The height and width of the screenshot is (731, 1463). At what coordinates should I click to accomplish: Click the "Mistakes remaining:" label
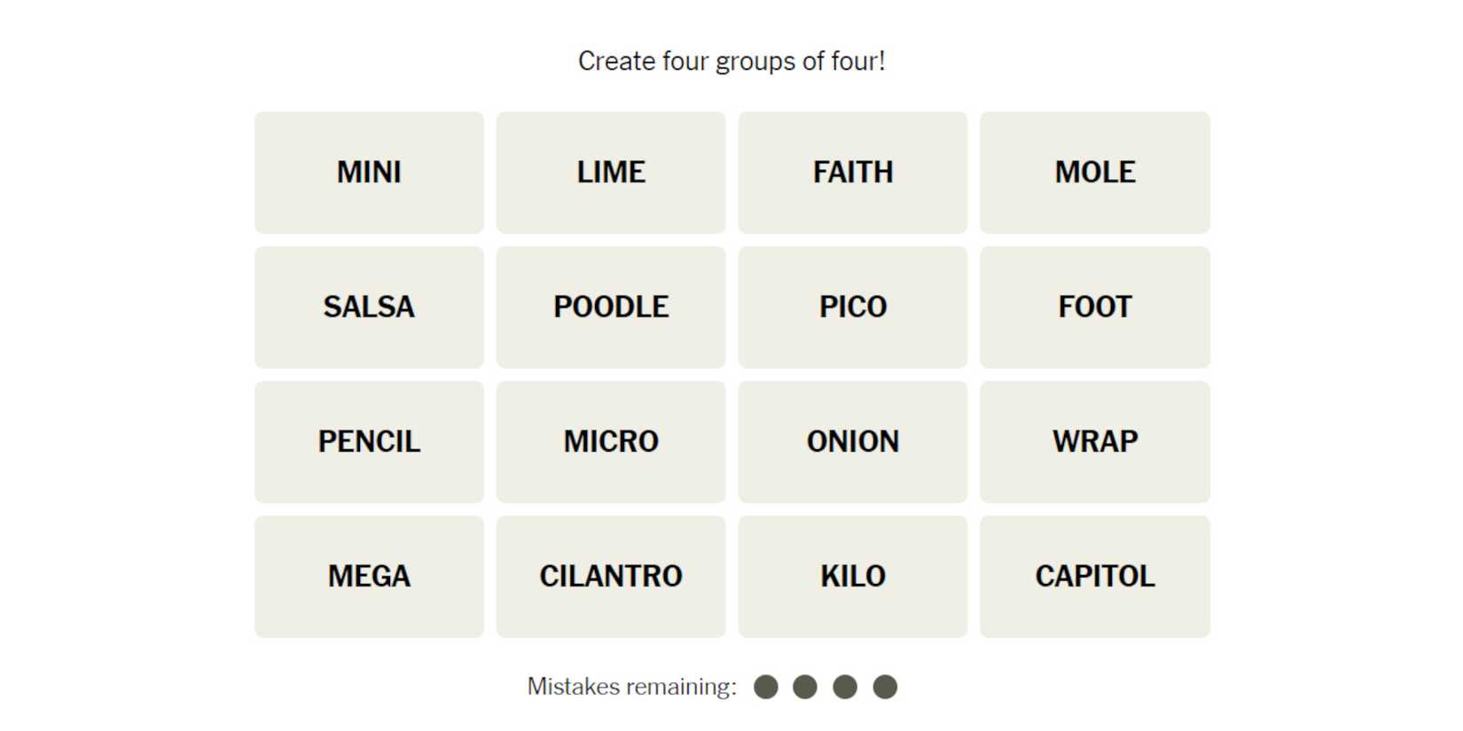(631, 687)
